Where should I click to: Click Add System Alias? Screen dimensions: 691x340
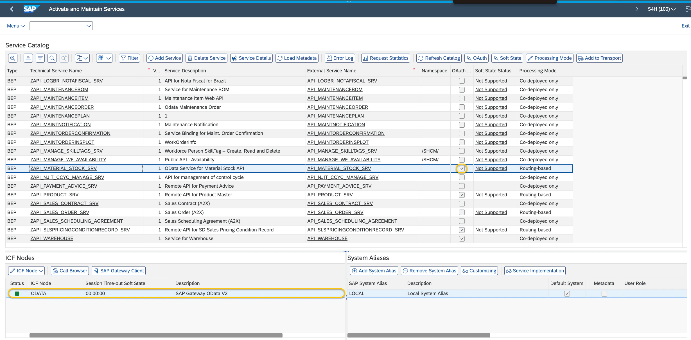(x=374, y=271)
